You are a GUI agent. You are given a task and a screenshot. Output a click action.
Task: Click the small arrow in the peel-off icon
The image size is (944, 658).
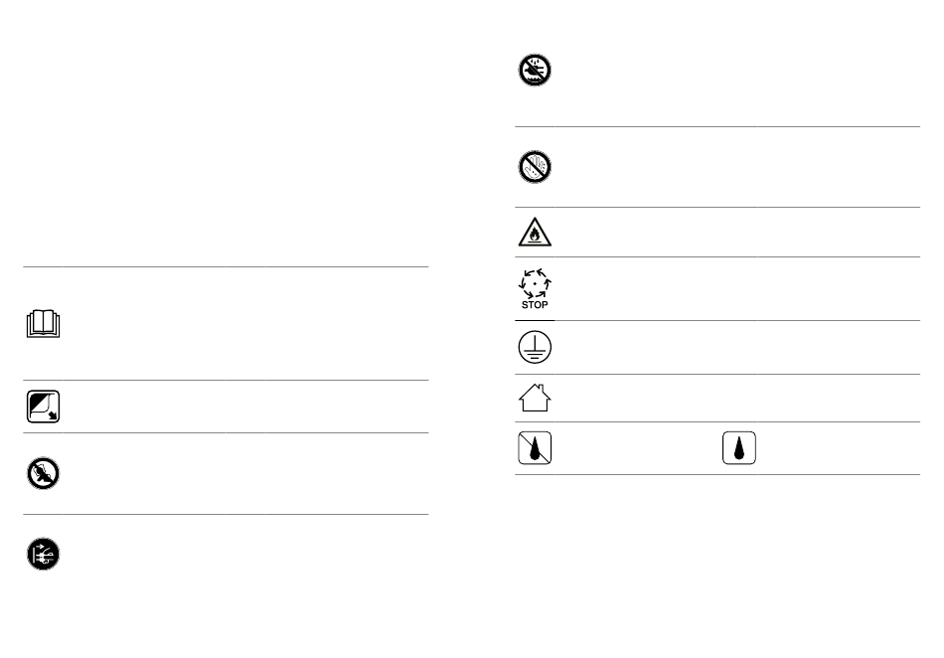click(x=53, y=414)
